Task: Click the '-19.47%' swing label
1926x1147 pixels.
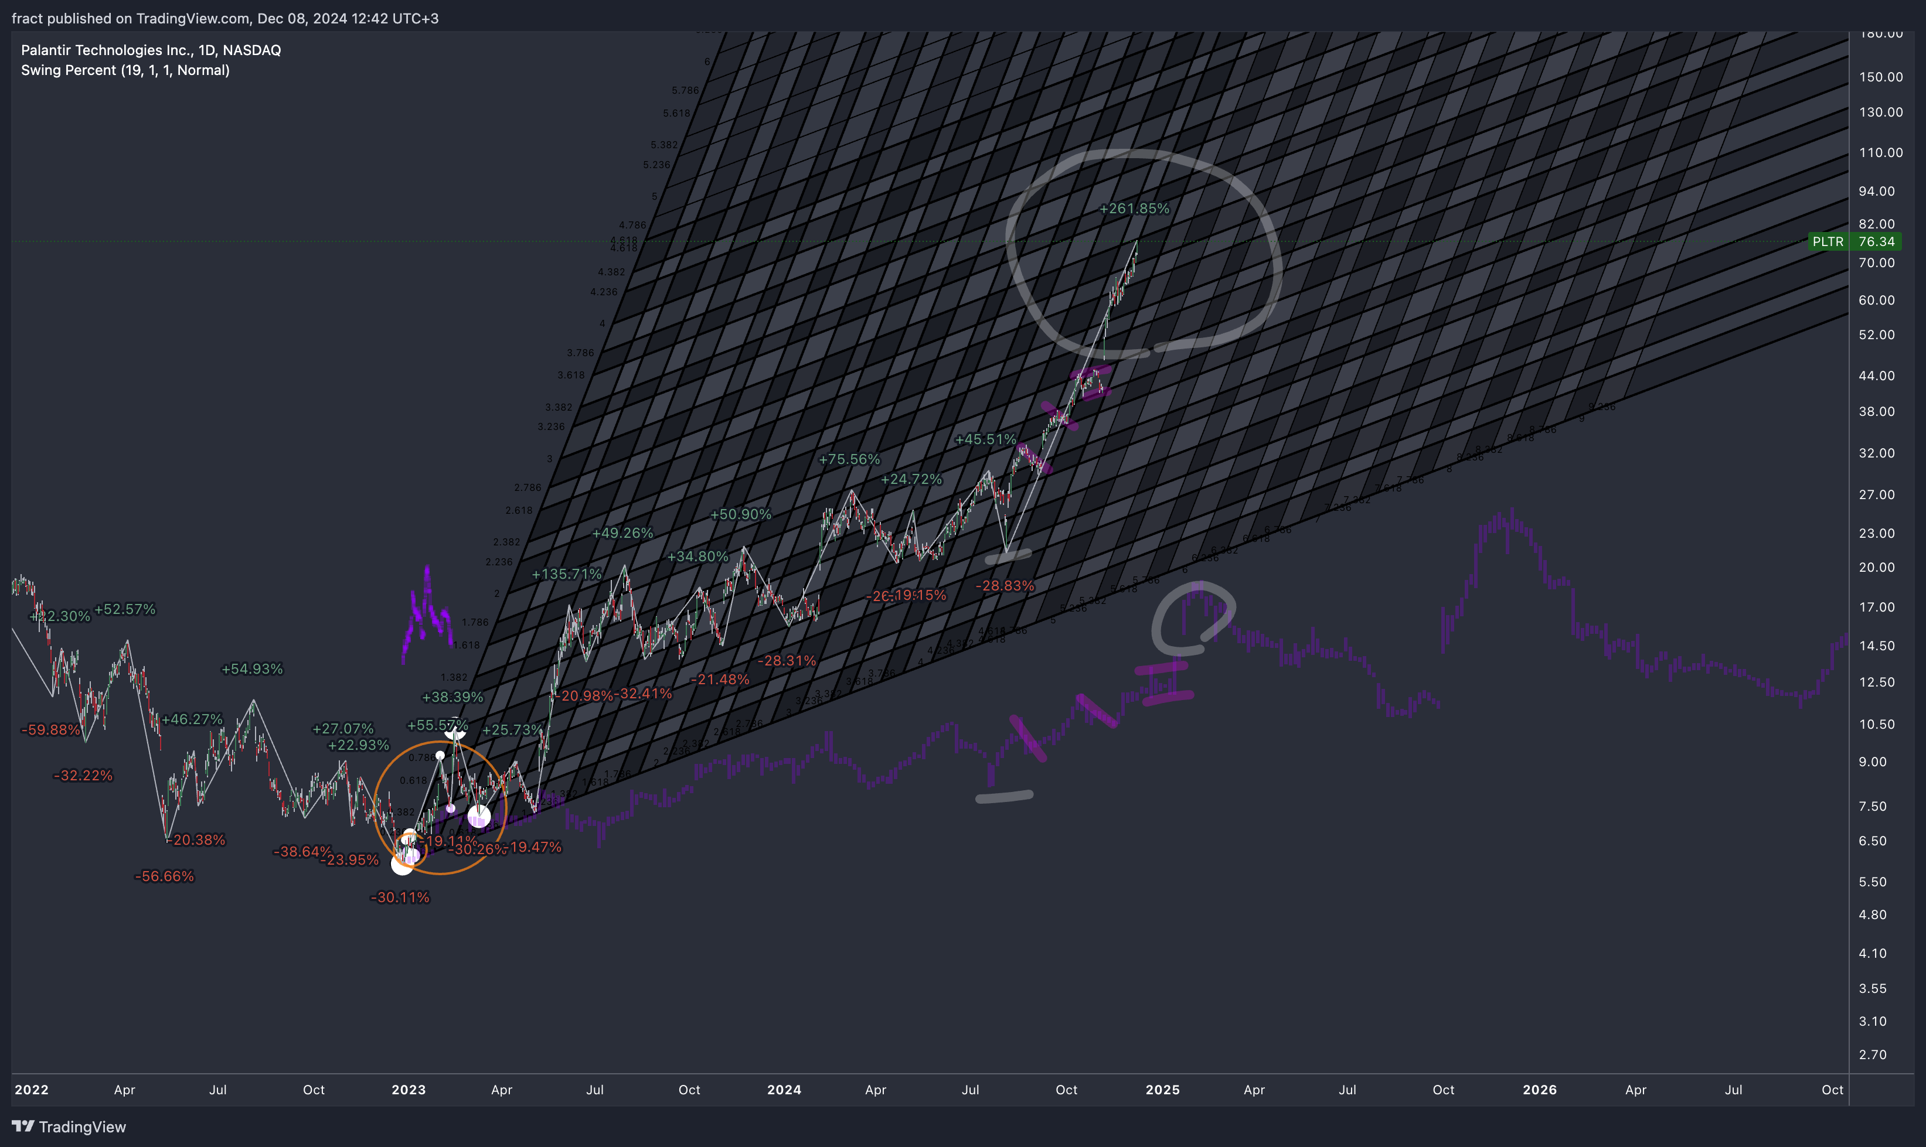Action: pos(533,847)
